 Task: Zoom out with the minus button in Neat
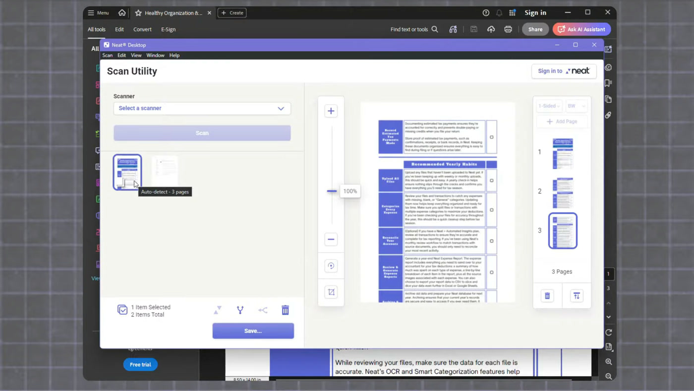[x=331, y=239]
